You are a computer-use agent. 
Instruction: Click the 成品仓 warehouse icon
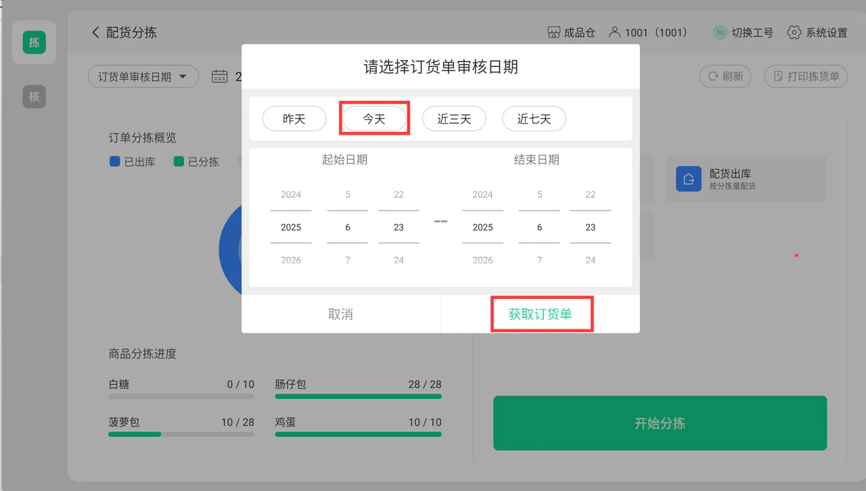tap(553, 32)
